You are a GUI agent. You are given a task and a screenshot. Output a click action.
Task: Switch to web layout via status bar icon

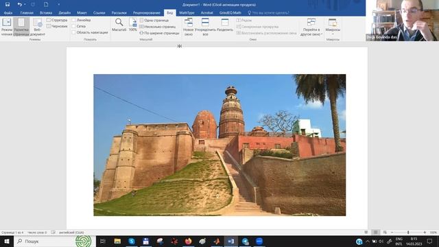(385, 233)
